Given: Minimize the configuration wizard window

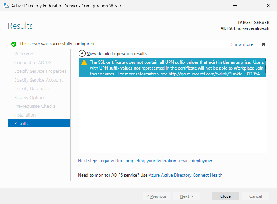Looking at the screenshot, I should tap(235, 6).
